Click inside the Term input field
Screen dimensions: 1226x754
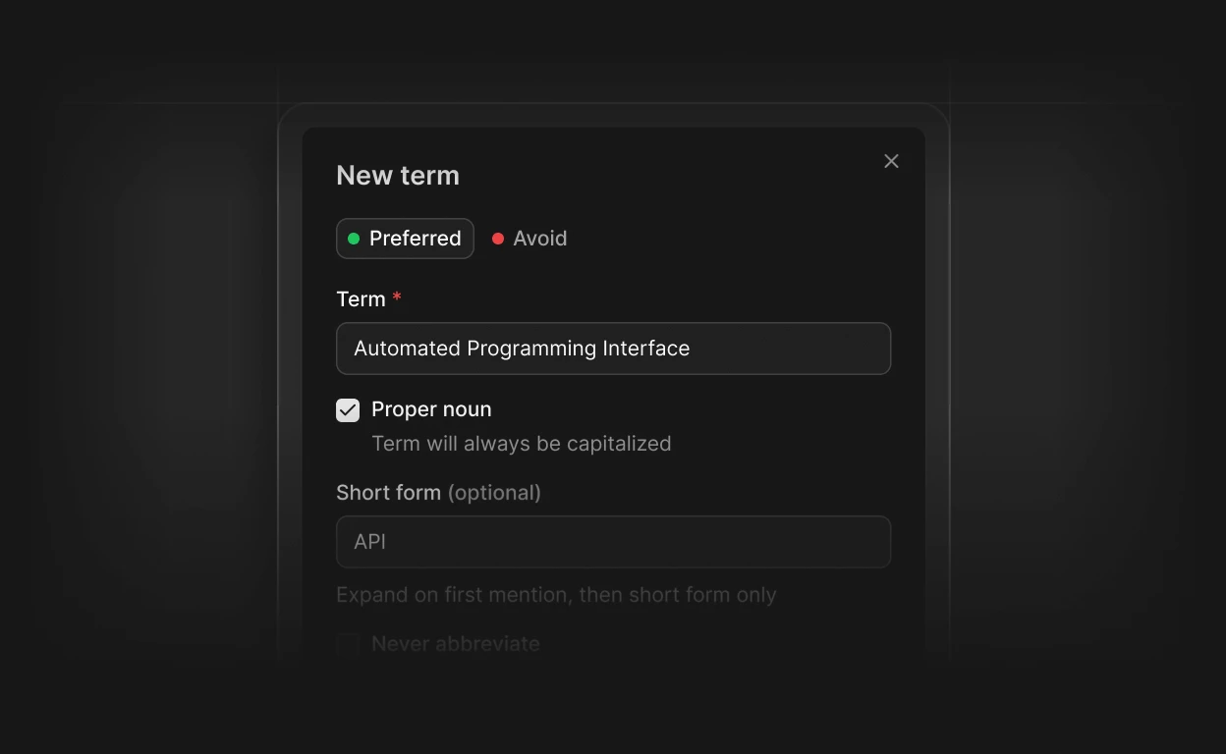coord(613,349)
